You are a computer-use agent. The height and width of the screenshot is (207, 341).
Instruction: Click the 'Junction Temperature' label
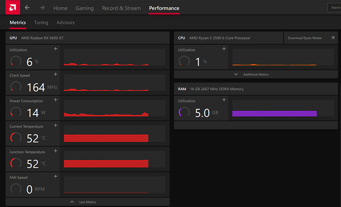pyautogui.click(x=27, y=152)
